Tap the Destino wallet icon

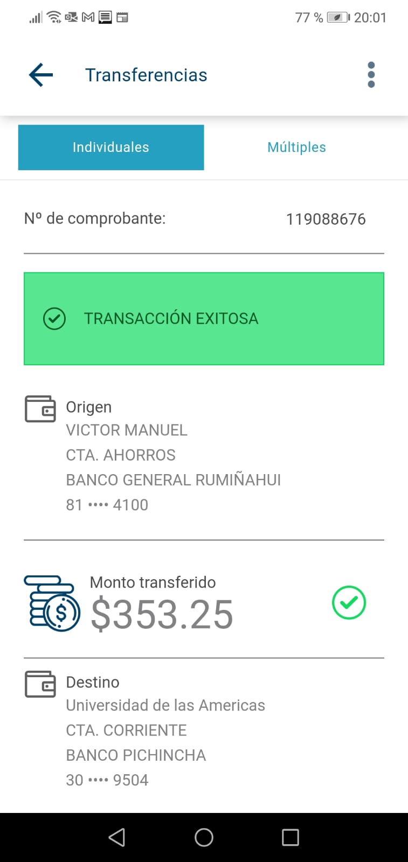[x=40, y=684]
